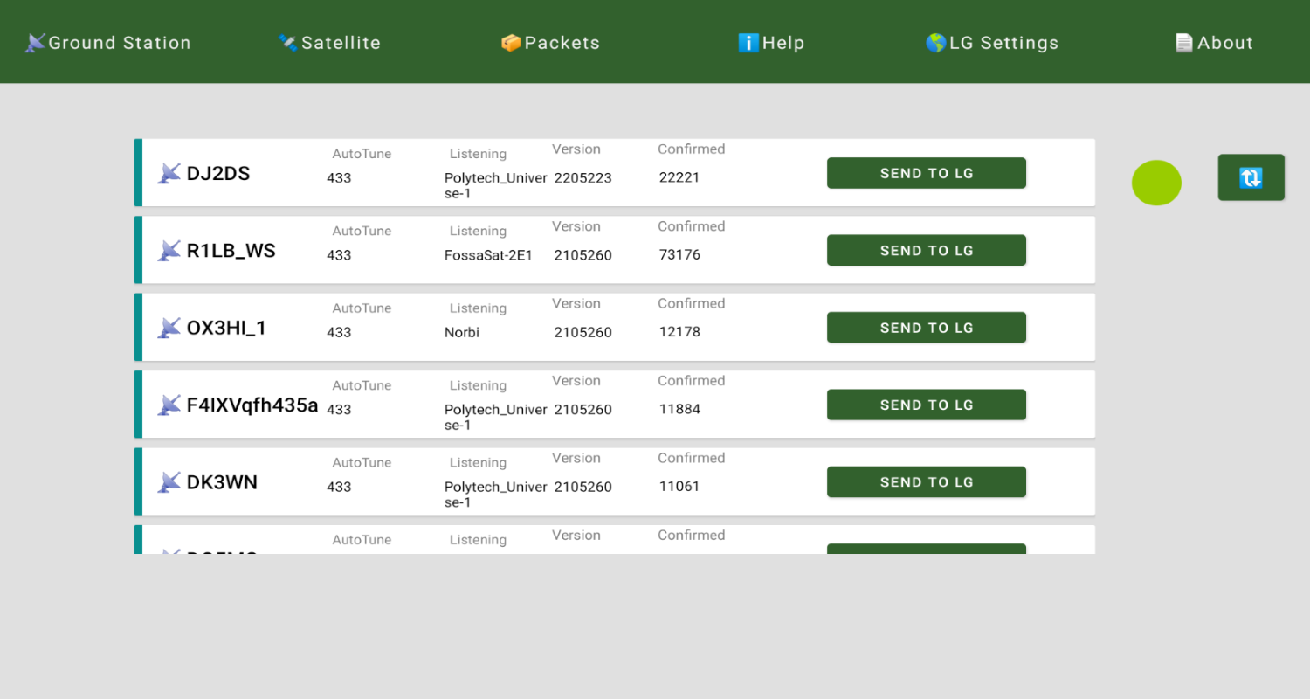Click the package icon next to Packets
This screenshot has height=699, width=1310.
[x=511, y=43]
